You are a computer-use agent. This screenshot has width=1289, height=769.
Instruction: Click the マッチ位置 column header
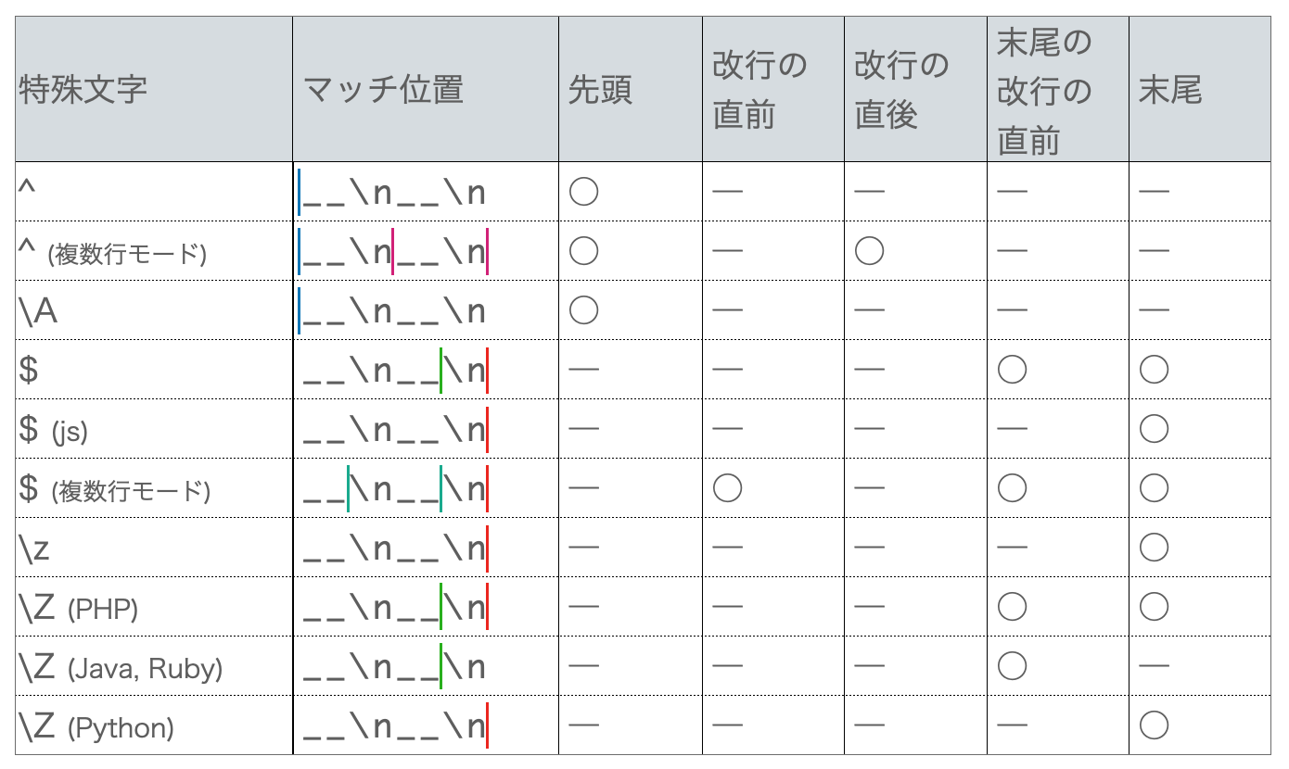(x=384, y=90)
